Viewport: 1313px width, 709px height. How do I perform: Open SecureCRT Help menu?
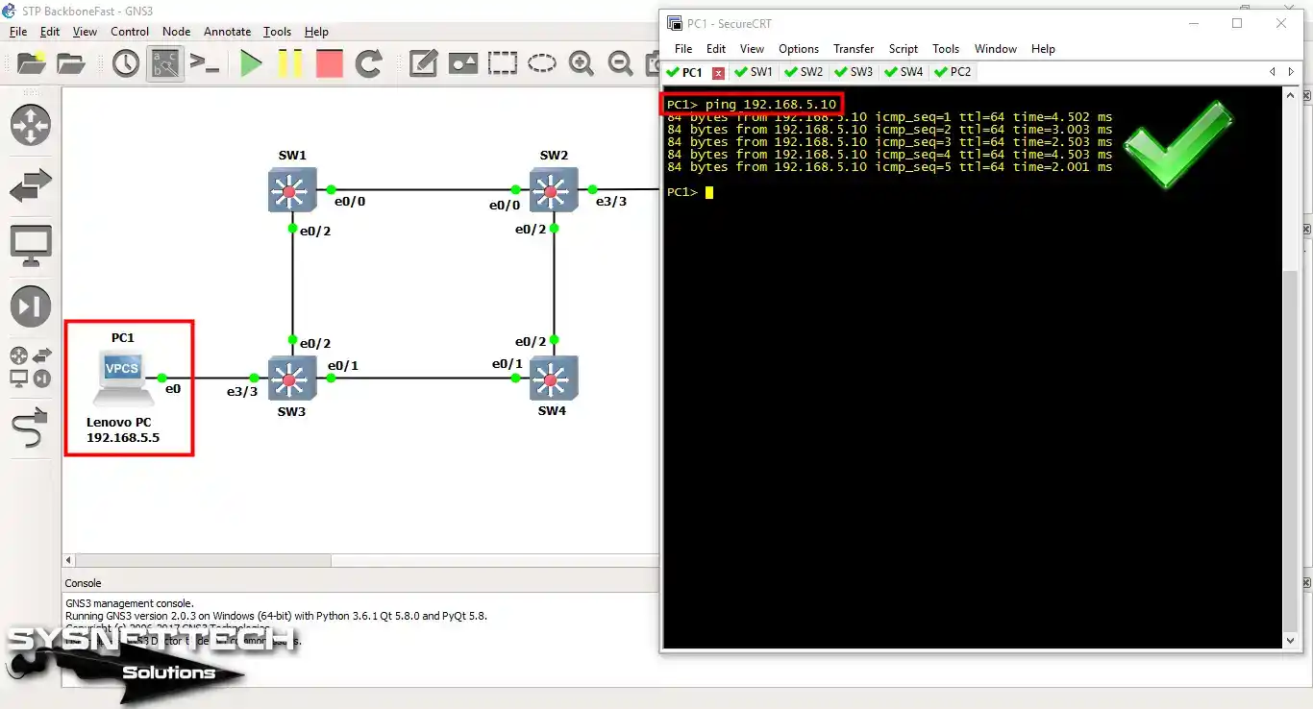[1043, 49]
